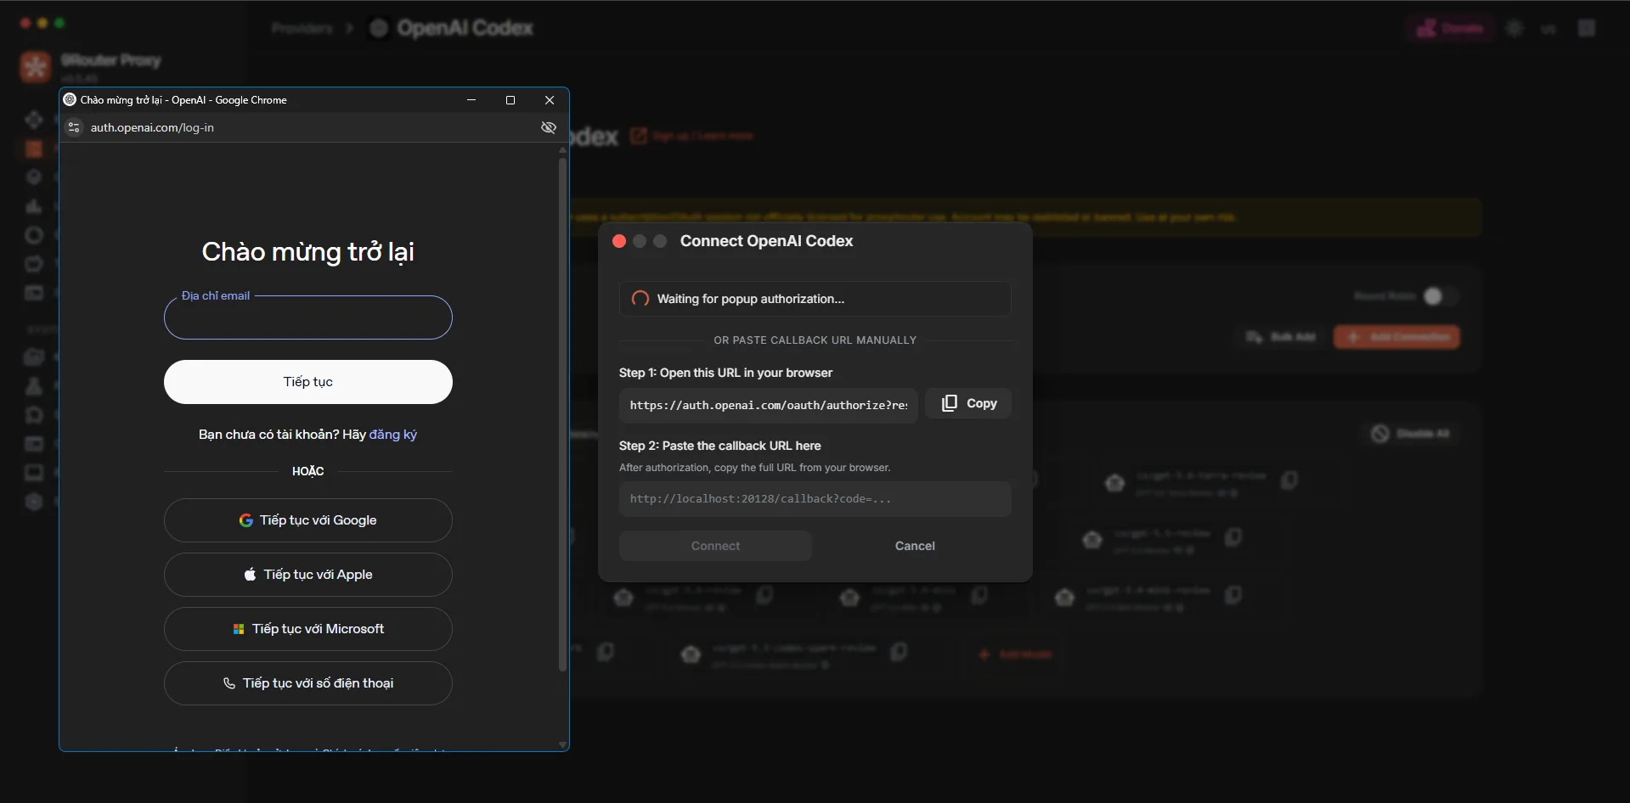Open the đăng ký sign-up link
Screen dimensions: 1630x803
pos(393,435)
